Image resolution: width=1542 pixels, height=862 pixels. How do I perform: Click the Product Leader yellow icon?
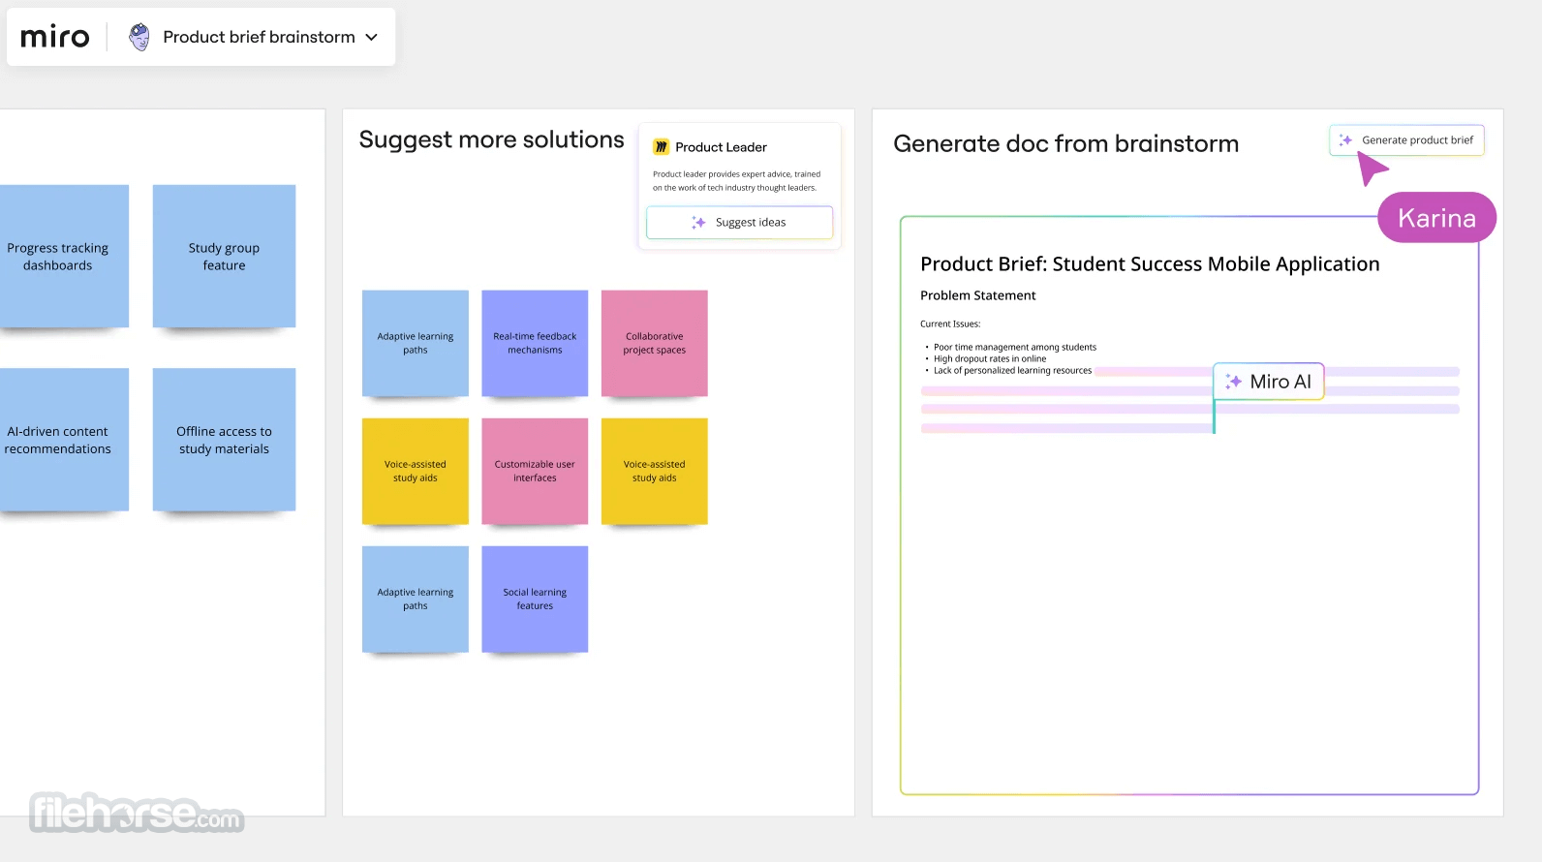[x=661, y=147]
